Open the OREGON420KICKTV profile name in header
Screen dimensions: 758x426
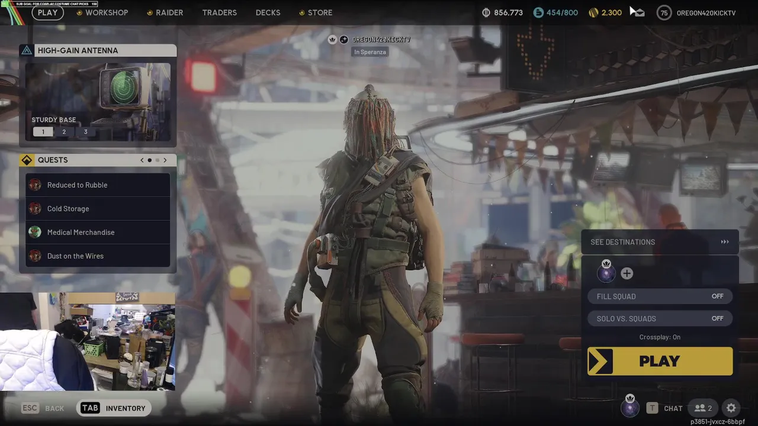coord(706,12)
